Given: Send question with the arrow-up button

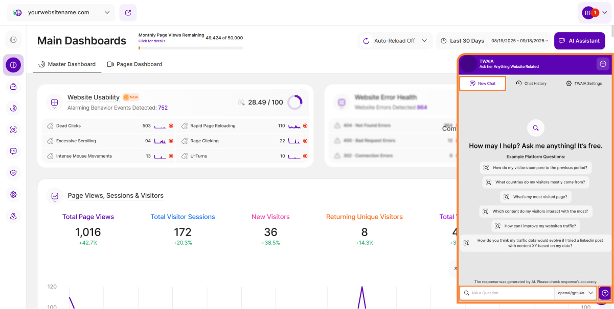Looking at the screenshot, I should click(605, 293).
